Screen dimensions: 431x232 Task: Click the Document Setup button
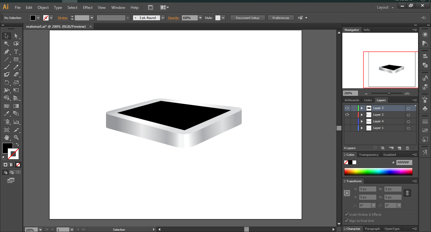247,18
